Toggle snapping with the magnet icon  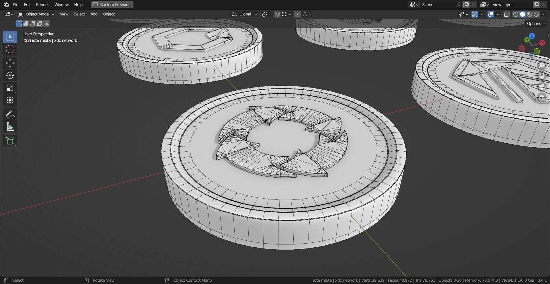[277, 14]
